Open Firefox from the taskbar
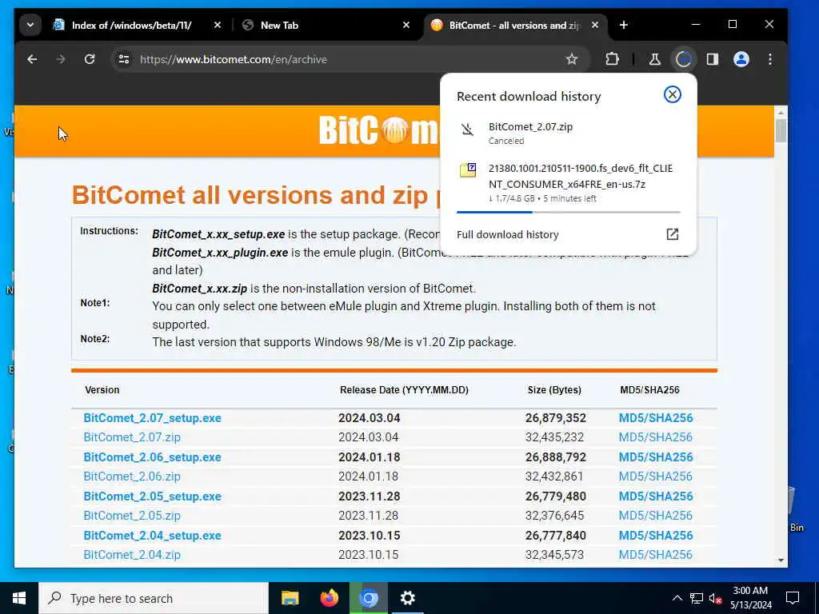The width and height of the screenshot is (819, 614). click(x=329, y=598)
